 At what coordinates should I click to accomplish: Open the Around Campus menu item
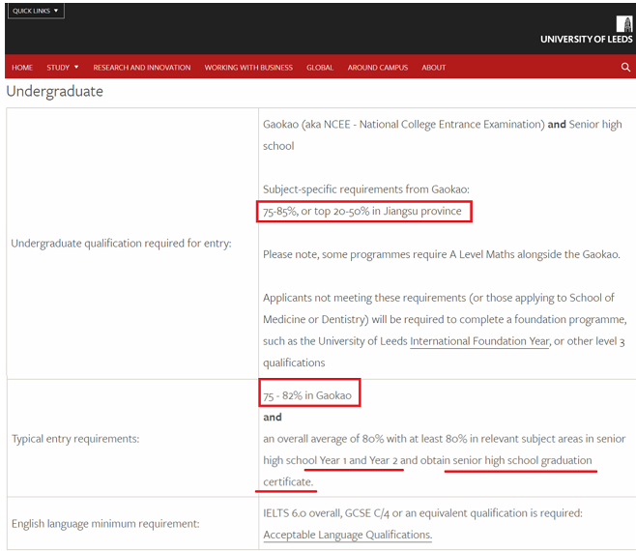point(378,68)
